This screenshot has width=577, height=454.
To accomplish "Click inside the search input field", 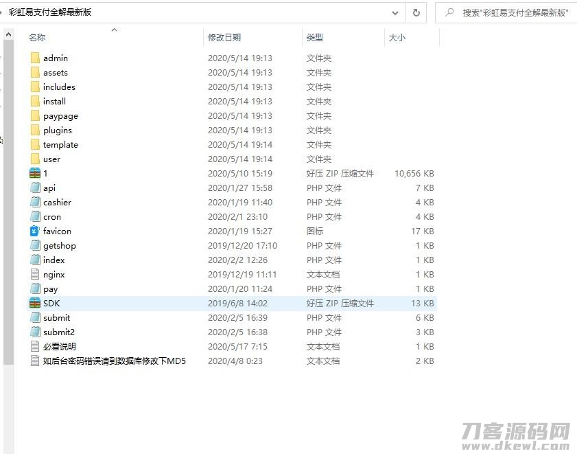I will [x=508, y=12].
